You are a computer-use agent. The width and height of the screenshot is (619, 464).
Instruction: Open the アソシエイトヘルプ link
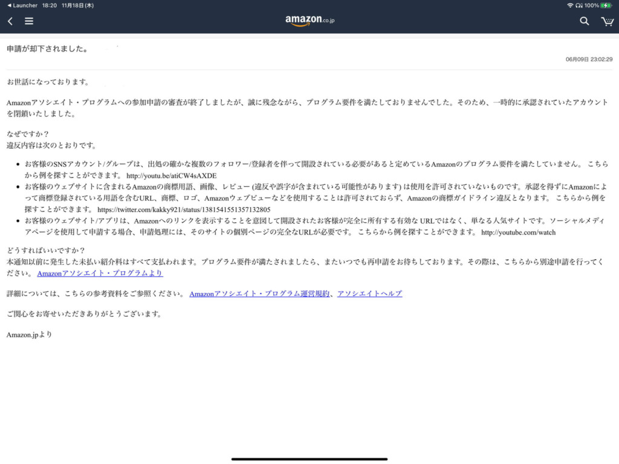click(x=369, y=294)
